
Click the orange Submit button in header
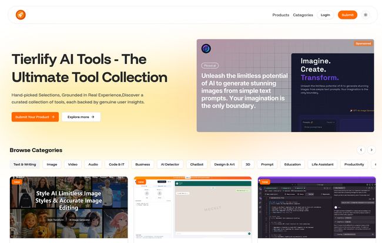(347, 15)
